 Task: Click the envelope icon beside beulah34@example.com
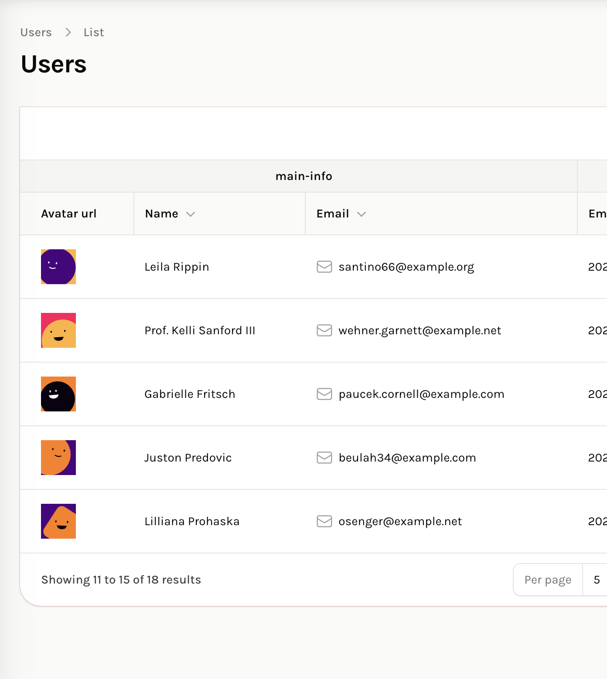324,458
